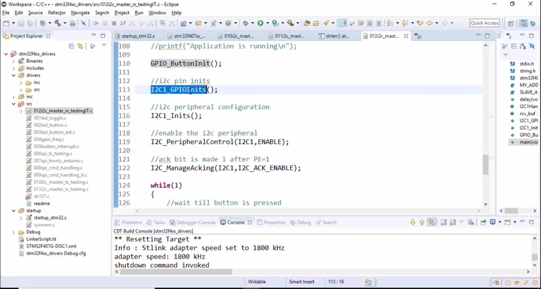Click the New file toolbar icon

click(x=6, y=23)
